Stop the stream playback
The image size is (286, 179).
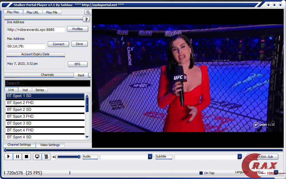coord(26,157)
